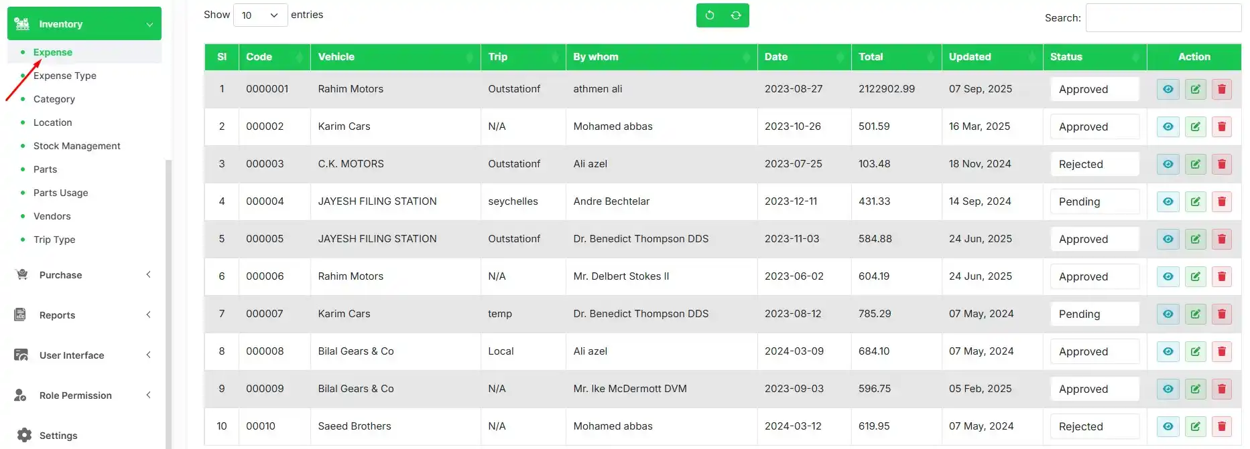View expense 000005 using the eye icon

tap(1168, 239)
